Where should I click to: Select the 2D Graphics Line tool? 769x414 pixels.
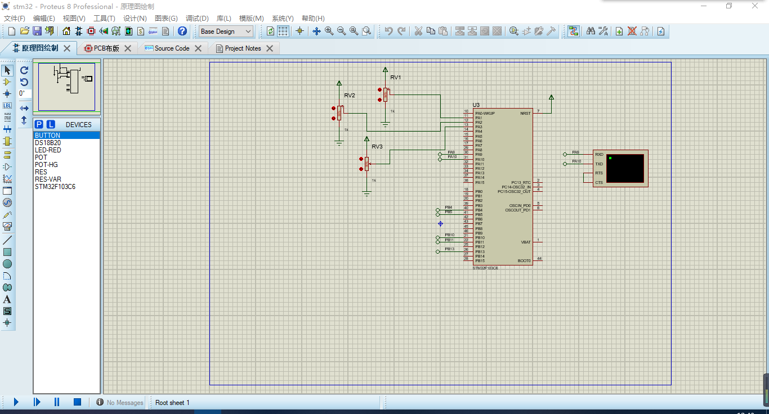(x=7, y=240)
